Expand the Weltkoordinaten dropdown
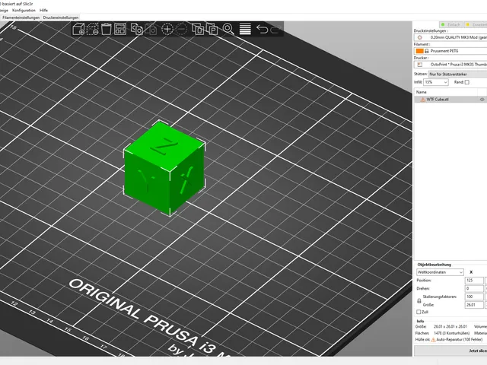The width and height of the screenshot is (487, 365). click(x=440, y=272)
